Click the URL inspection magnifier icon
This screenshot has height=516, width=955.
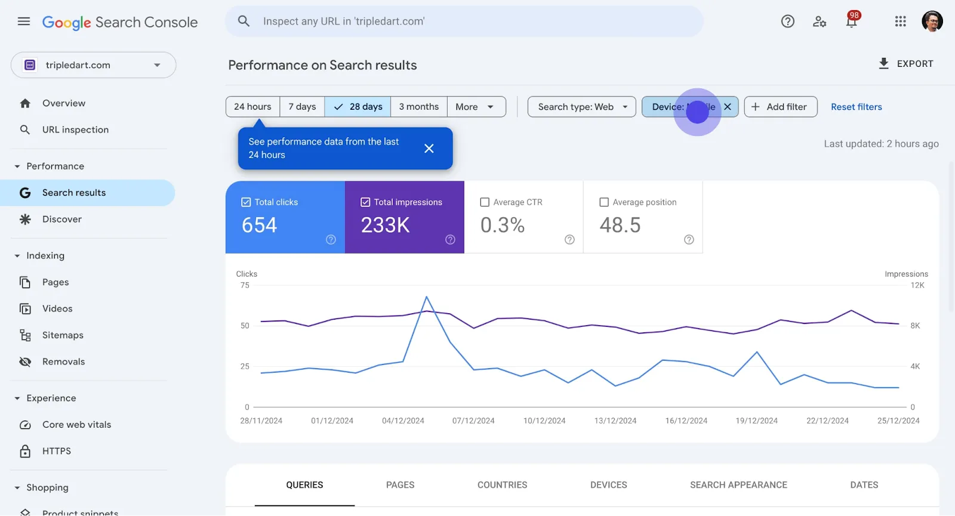coord(25,129)
